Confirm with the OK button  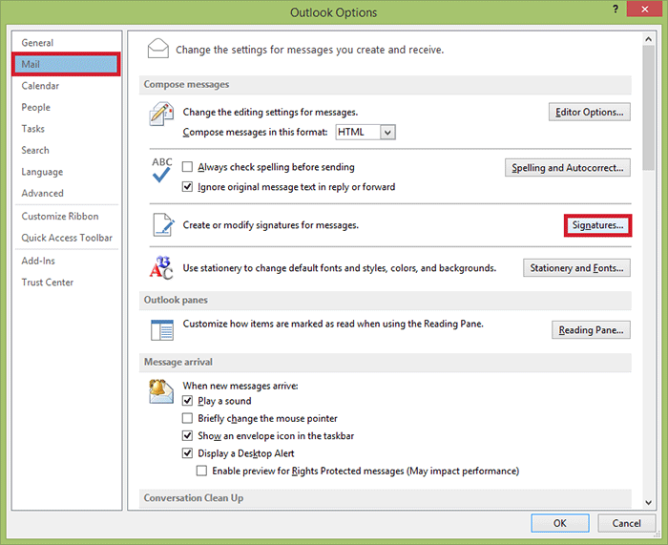[x=560, y=523]
